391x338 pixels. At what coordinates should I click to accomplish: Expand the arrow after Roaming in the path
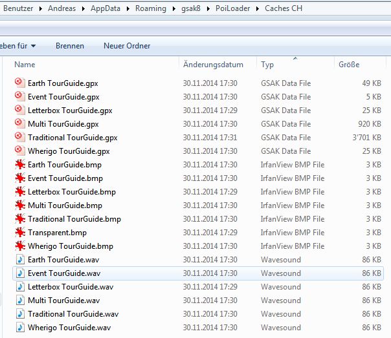tap(173, 8)
